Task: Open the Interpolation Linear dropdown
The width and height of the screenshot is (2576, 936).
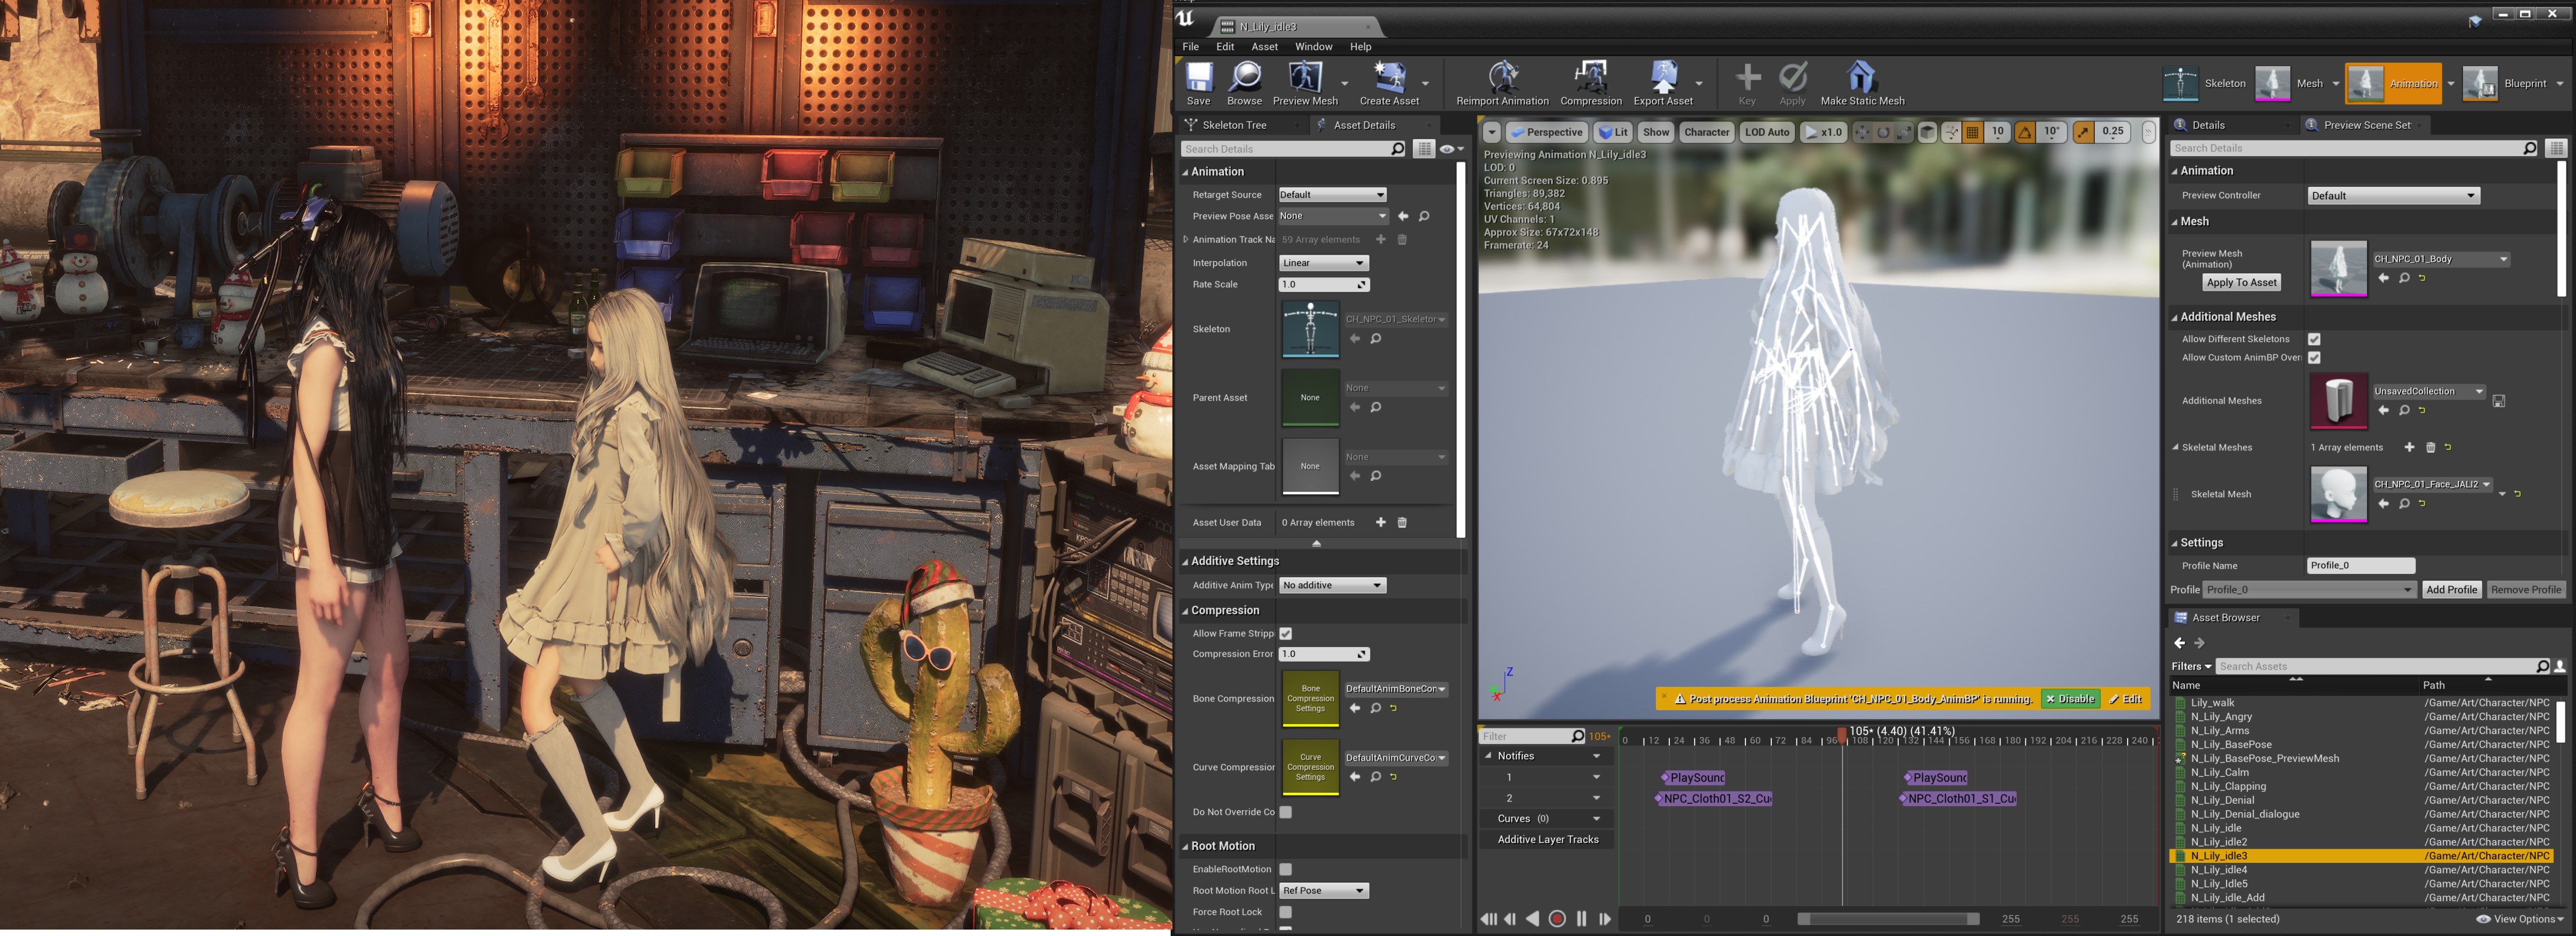Action: [x=1323, y=263]
